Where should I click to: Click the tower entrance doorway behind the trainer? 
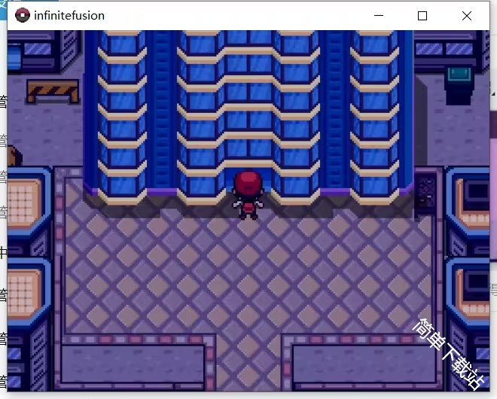pos(248,180)
